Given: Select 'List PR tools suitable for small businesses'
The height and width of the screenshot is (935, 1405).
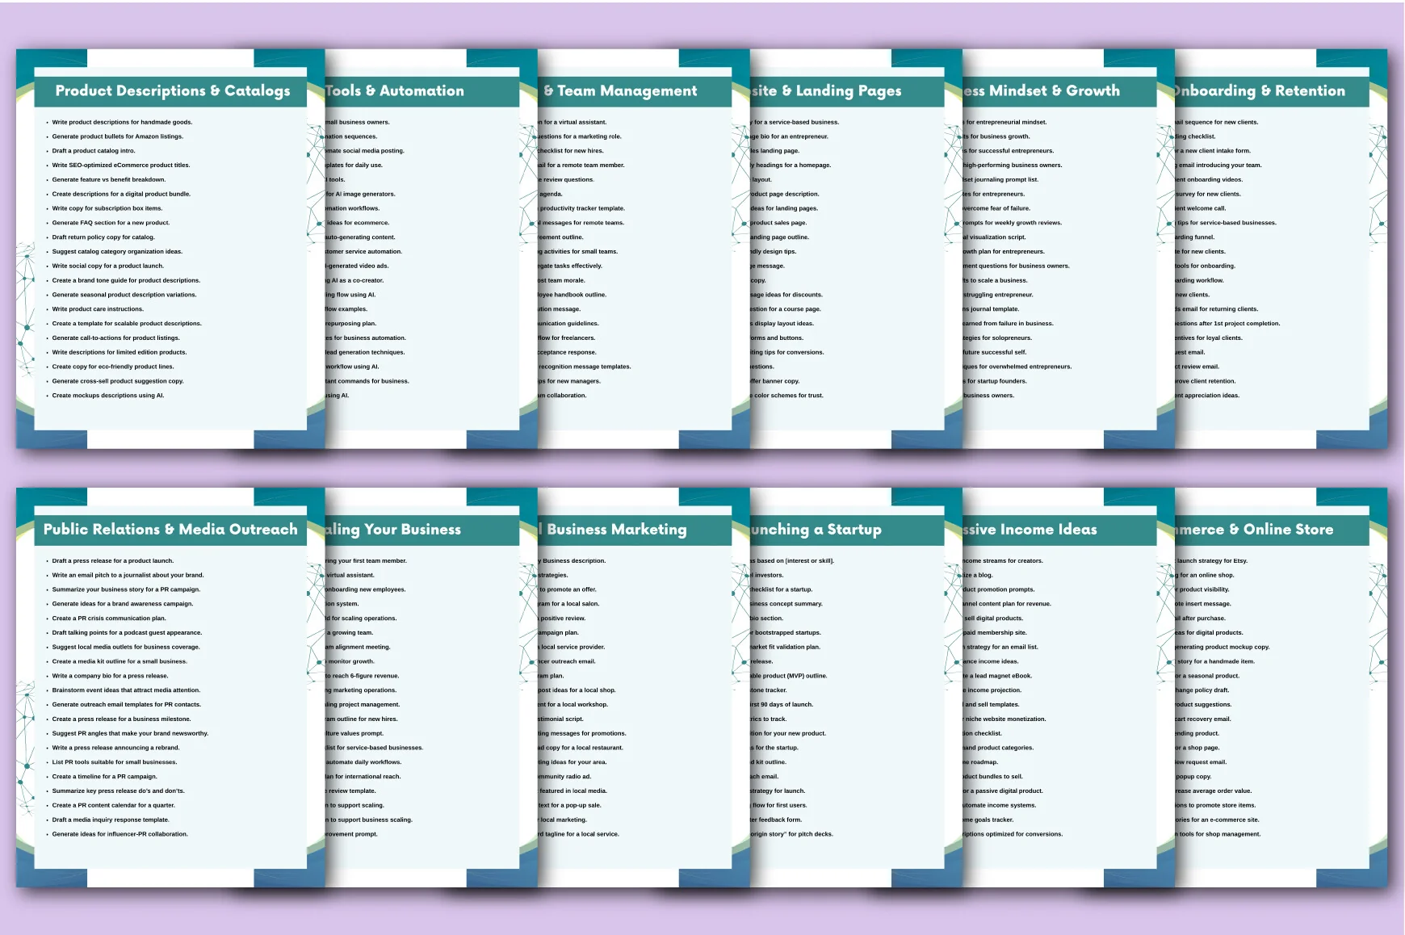Looking at the screenshot, I should point(115,762).
